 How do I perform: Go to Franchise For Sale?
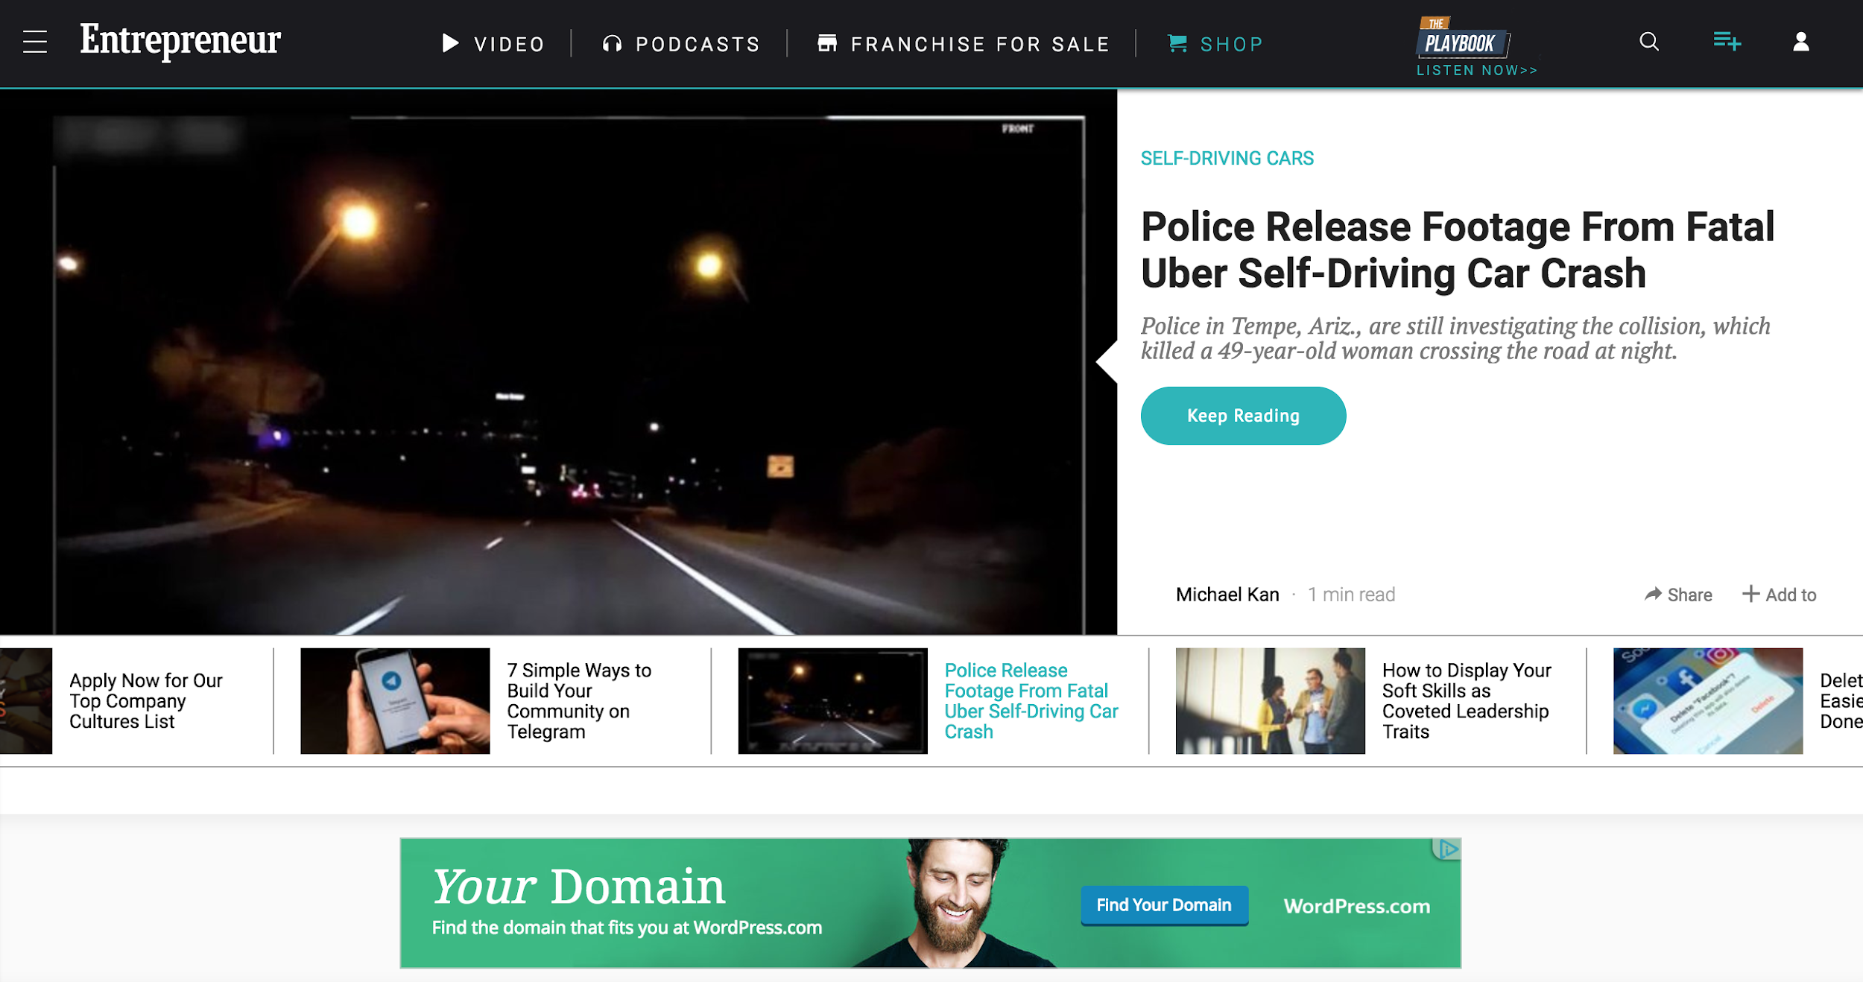[964, 44]
